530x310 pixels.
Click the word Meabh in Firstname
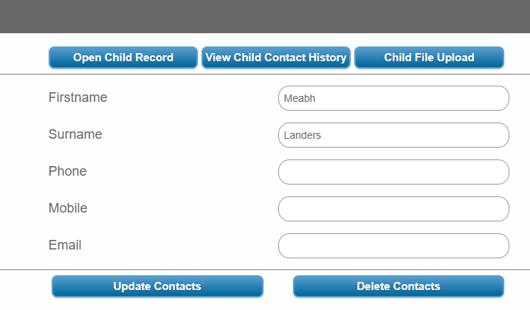299,98
